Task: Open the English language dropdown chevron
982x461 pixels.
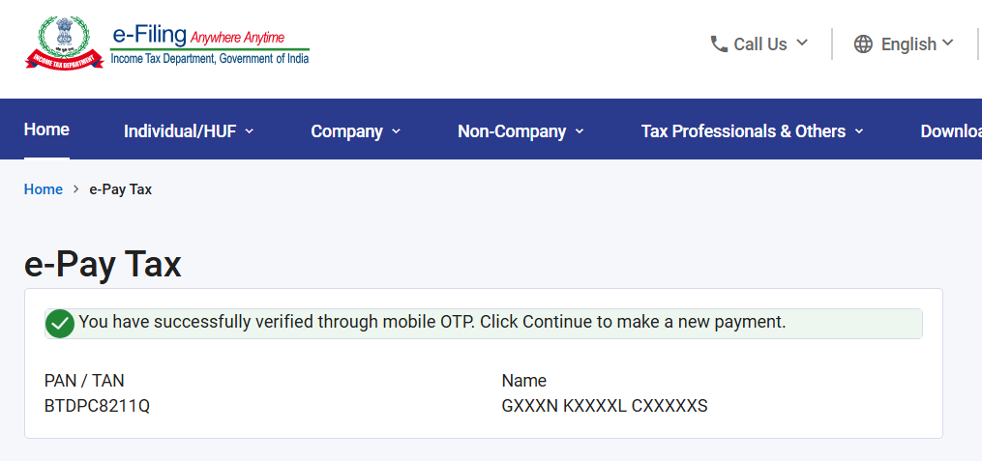Action: pyautogui.click(x=947, y=43)
